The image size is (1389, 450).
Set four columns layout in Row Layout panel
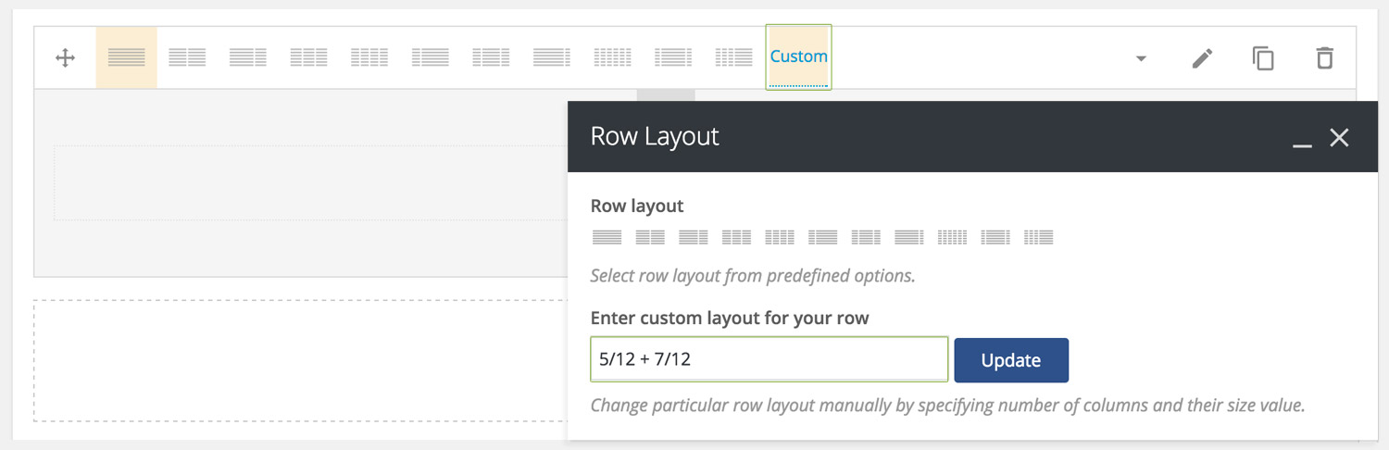780,238
